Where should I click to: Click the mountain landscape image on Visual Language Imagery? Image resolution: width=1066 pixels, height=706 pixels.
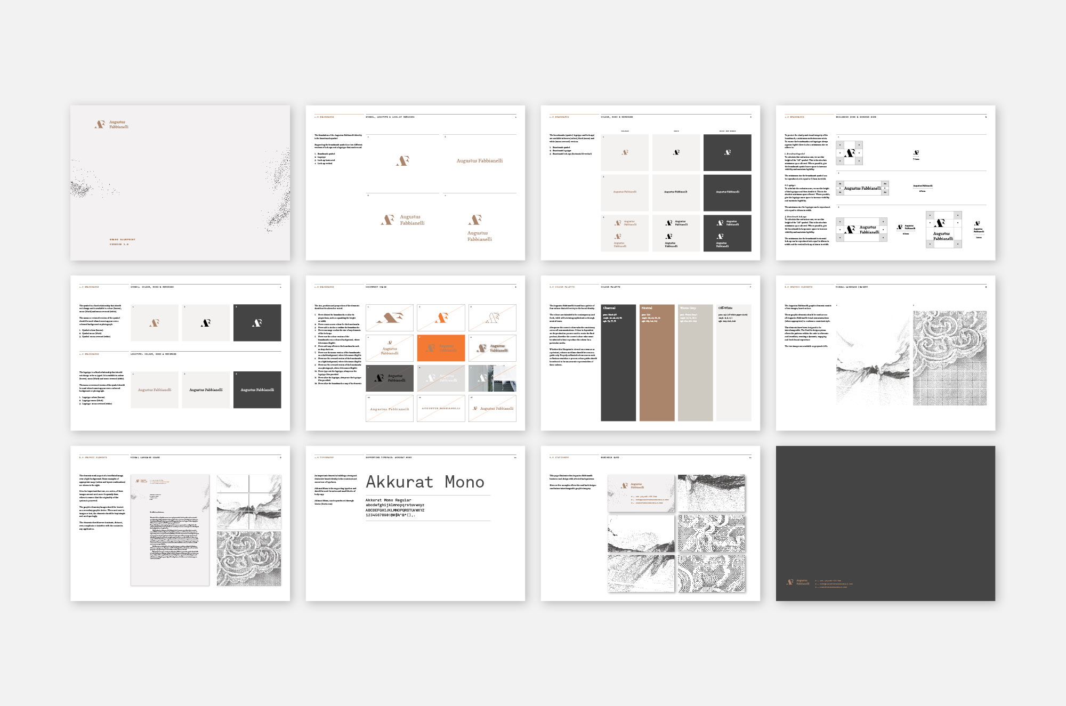coord(873,358)
